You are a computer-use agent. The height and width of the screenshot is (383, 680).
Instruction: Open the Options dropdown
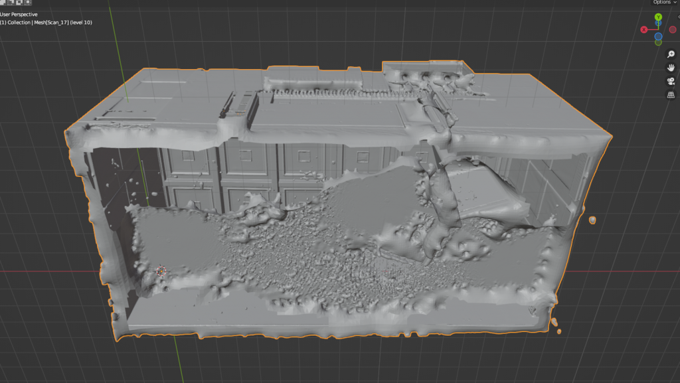pyautogui.click(x=664, y=3)
